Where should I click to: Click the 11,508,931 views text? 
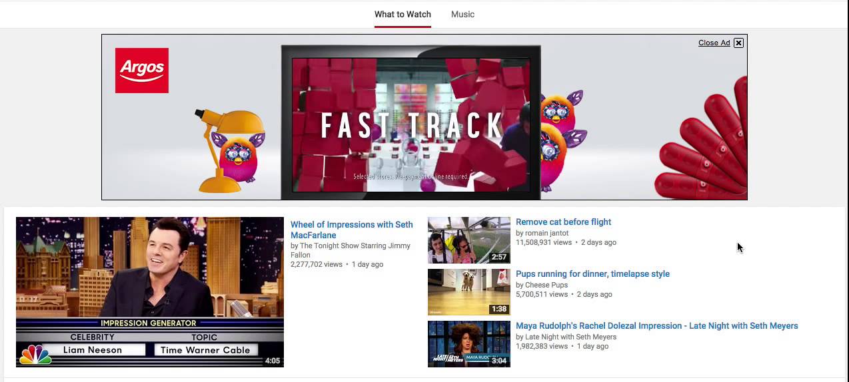point(544,242)
